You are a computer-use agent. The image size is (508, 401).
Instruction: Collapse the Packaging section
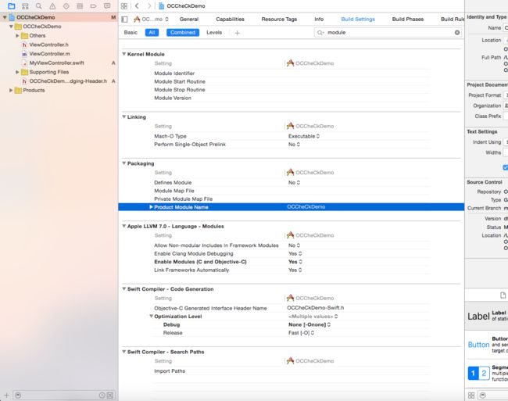123,163
